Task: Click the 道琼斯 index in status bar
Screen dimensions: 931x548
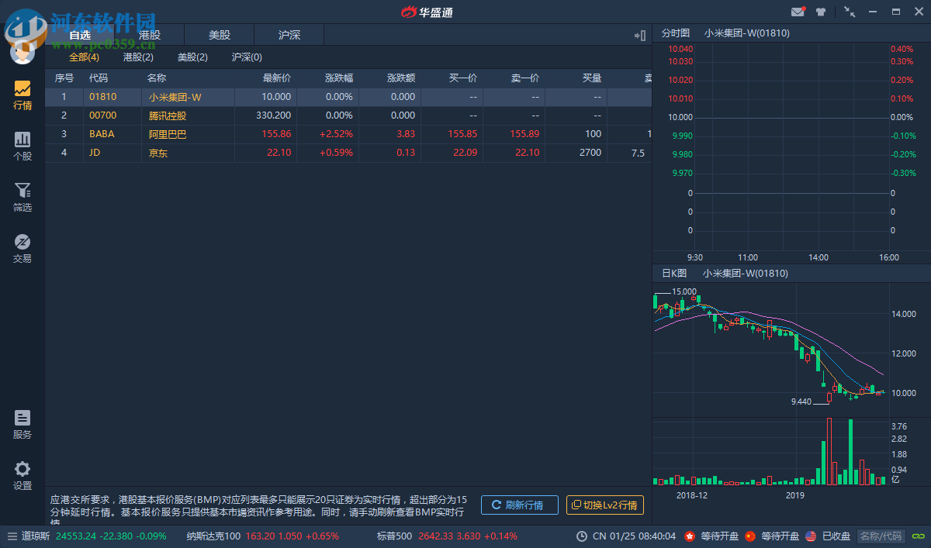Action: [x=36, y=536]
